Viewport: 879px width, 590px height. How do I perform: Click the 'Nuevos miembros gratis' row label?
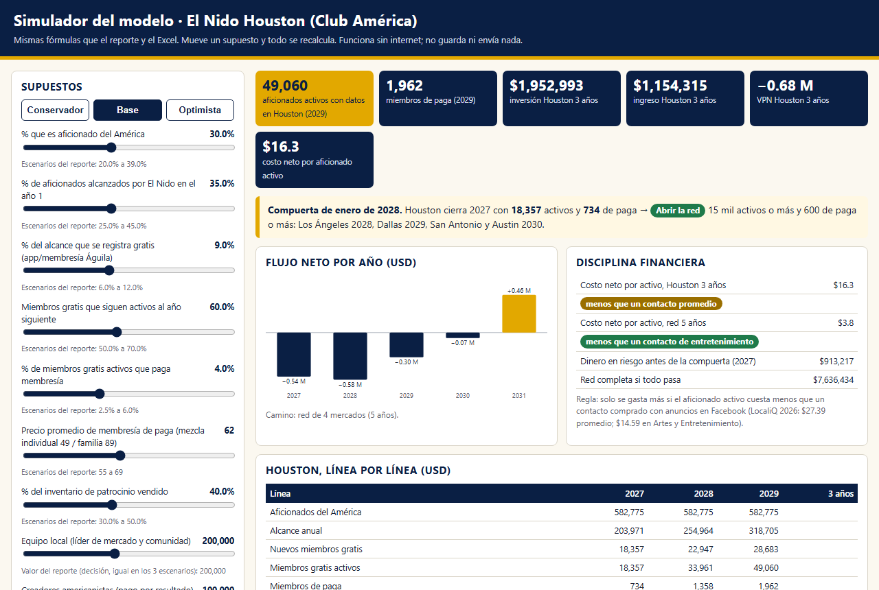pyautogui.click(x=316, y=550)
